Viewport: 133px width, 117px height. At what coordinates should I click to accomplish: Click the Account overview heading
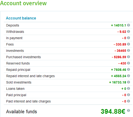click(23, 3)
